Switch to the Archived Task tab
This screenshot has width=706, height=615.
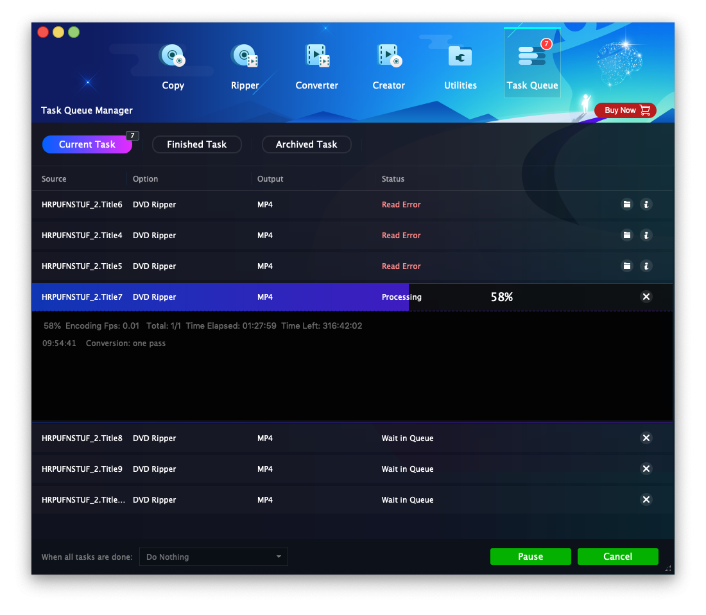pos(306,144)
